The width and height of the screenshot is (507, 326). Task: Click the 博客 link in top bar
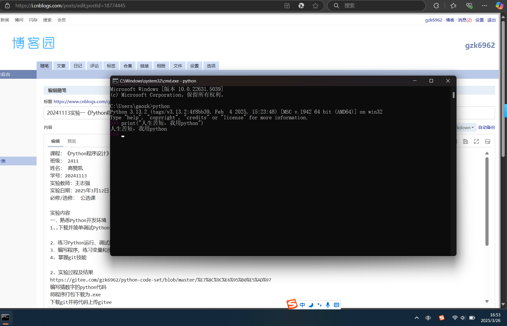(x=450, y=20)
